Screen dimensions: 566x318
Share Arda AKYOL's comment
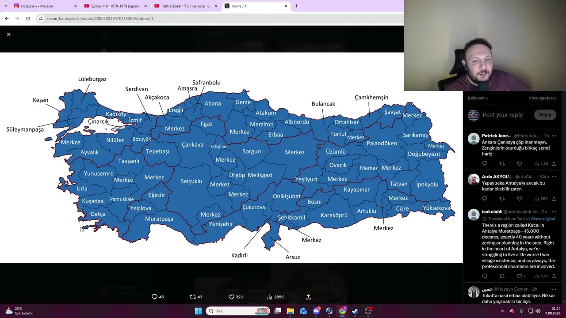point(554,199)
